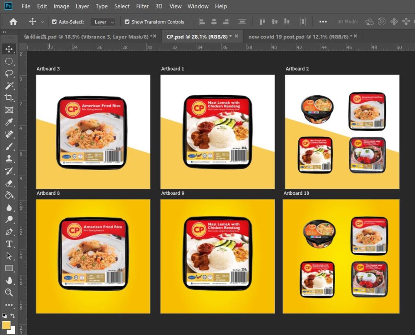Select the Eyedropper tool
The image size is (415, 335).
coord(9,122)
